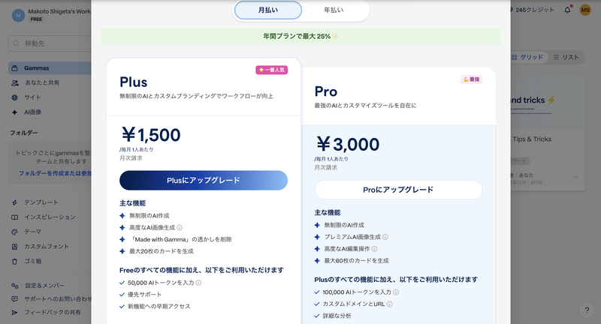Open Makoto Shigeta's Workspace switcher
The width and height of the screenshot is (601, 324).
(x=51, y=15)
